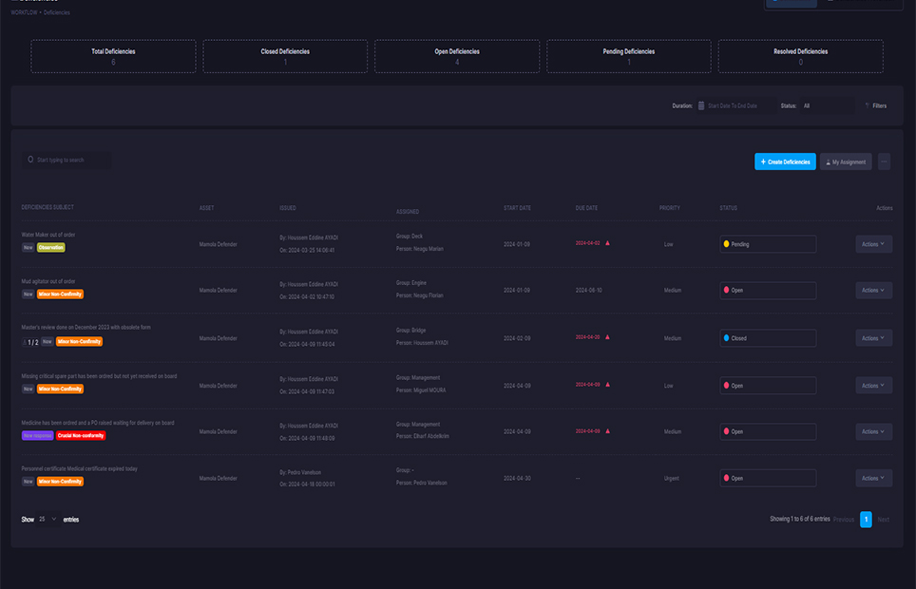This screenshot has height=589, width=916.
Task: Open the Status filter set to All
Action: click(826, 105)
